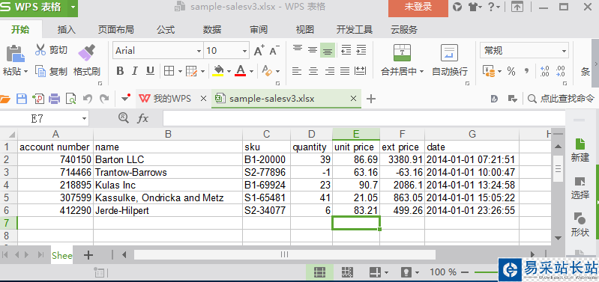Open fill color dropdown arrow
Viewport: 599px width, 282px height.
(229, 71)
